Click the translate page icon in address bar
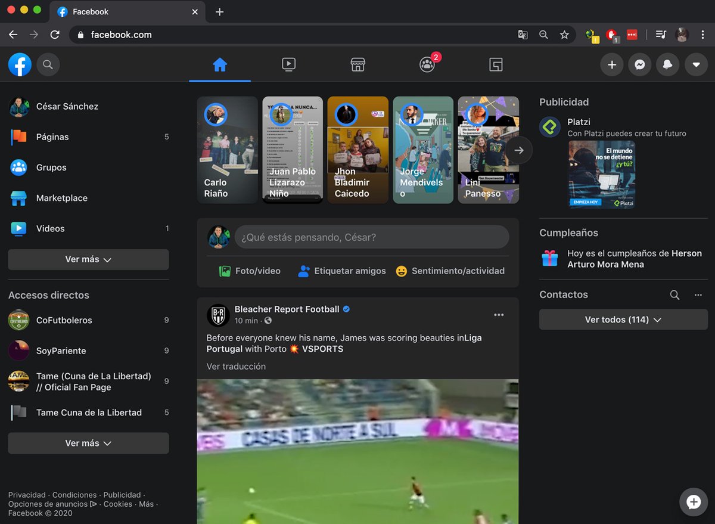Image resolution: width=715 pixels, height=524 pixels. (523, 35)
